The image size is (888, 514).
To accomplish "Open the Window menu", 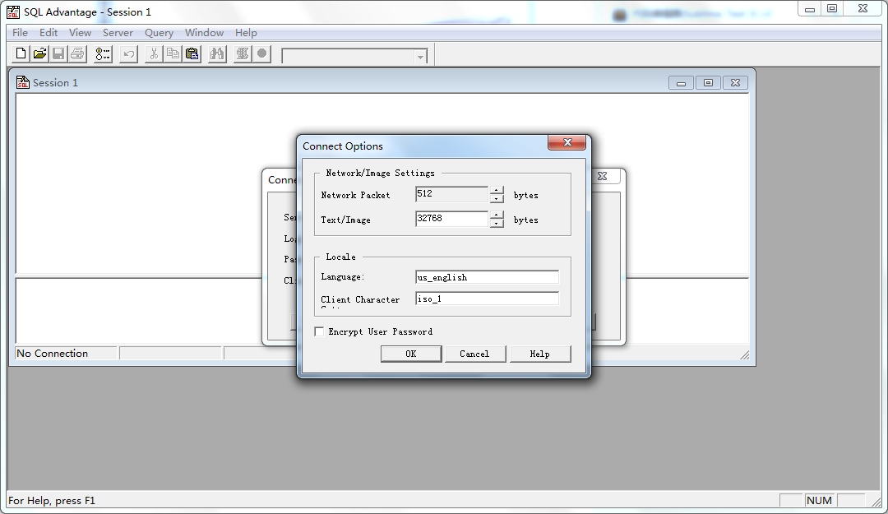I will click(x=204, y=33).
